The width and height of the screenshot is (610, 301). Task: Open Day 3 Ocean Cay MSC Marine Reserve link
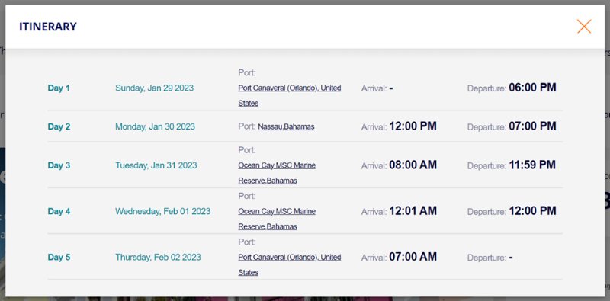[277, 173]
